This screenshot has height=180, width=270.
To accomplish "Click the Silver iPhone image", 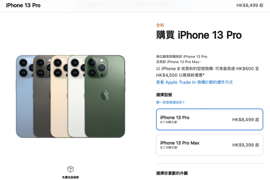I will [76, 96].
